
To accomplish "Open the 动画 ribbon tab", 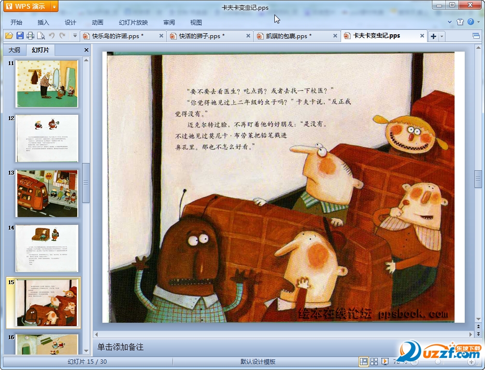I will point(98,22).
